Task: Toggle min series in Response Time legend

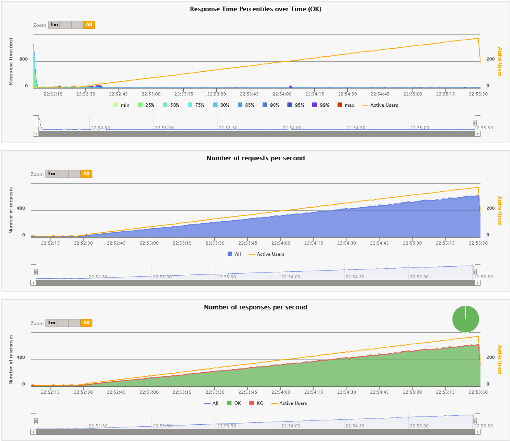Action: click(121, 105)
